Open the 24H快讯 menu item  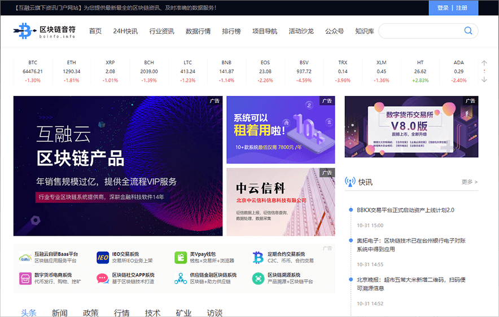pyautogui.click(x=125, y=32)
